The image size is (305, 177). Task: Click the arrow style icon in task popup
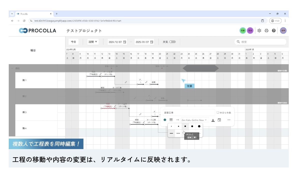[x=177, y=120]
